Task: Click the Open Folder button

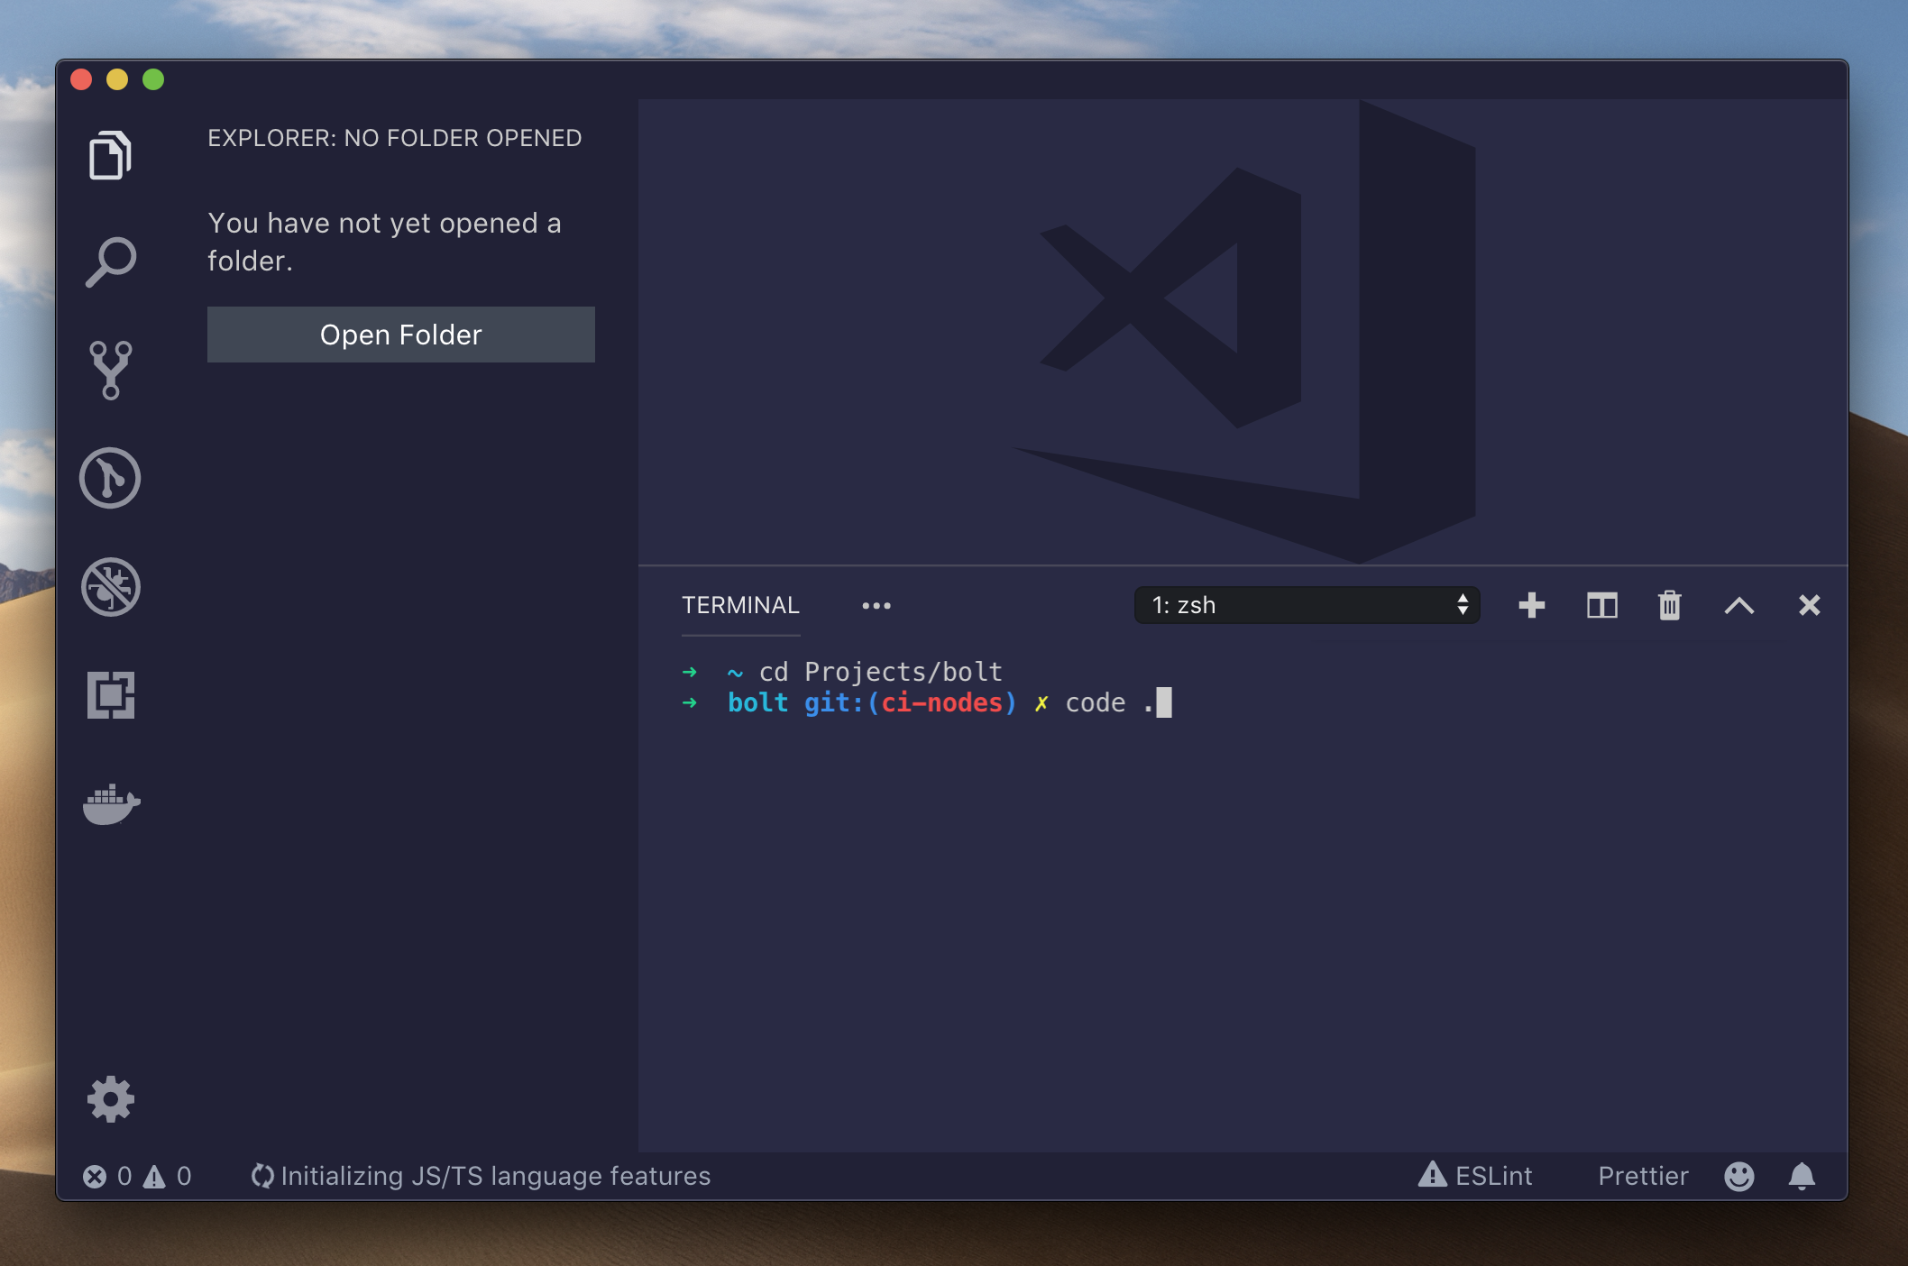Action: coord(401,335)
